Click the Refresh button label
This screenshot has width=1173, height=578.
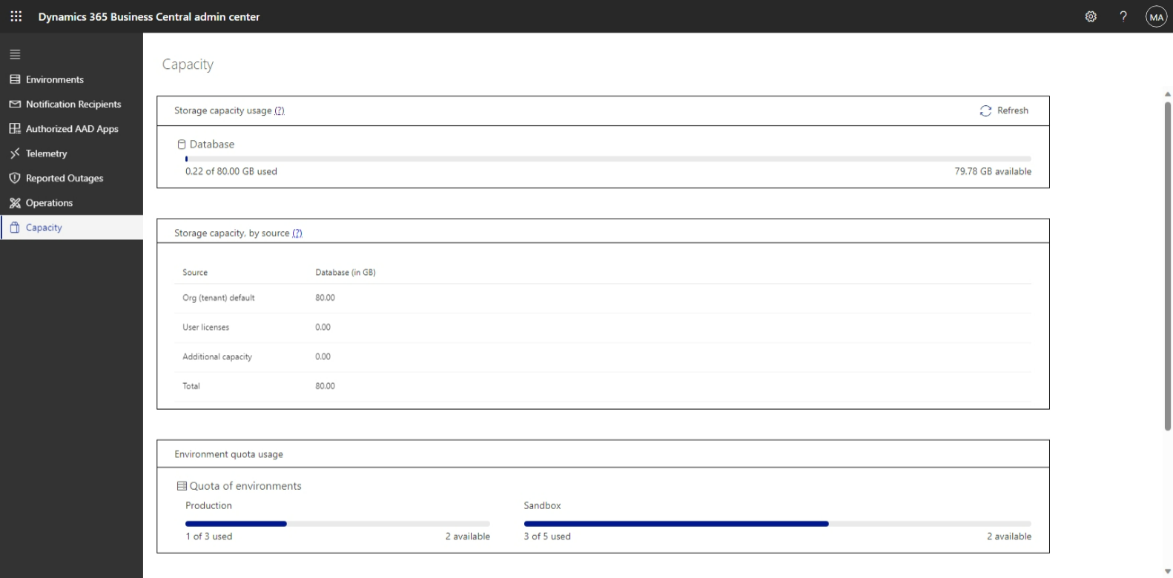pyautogui.click(x=1013, y=110)
